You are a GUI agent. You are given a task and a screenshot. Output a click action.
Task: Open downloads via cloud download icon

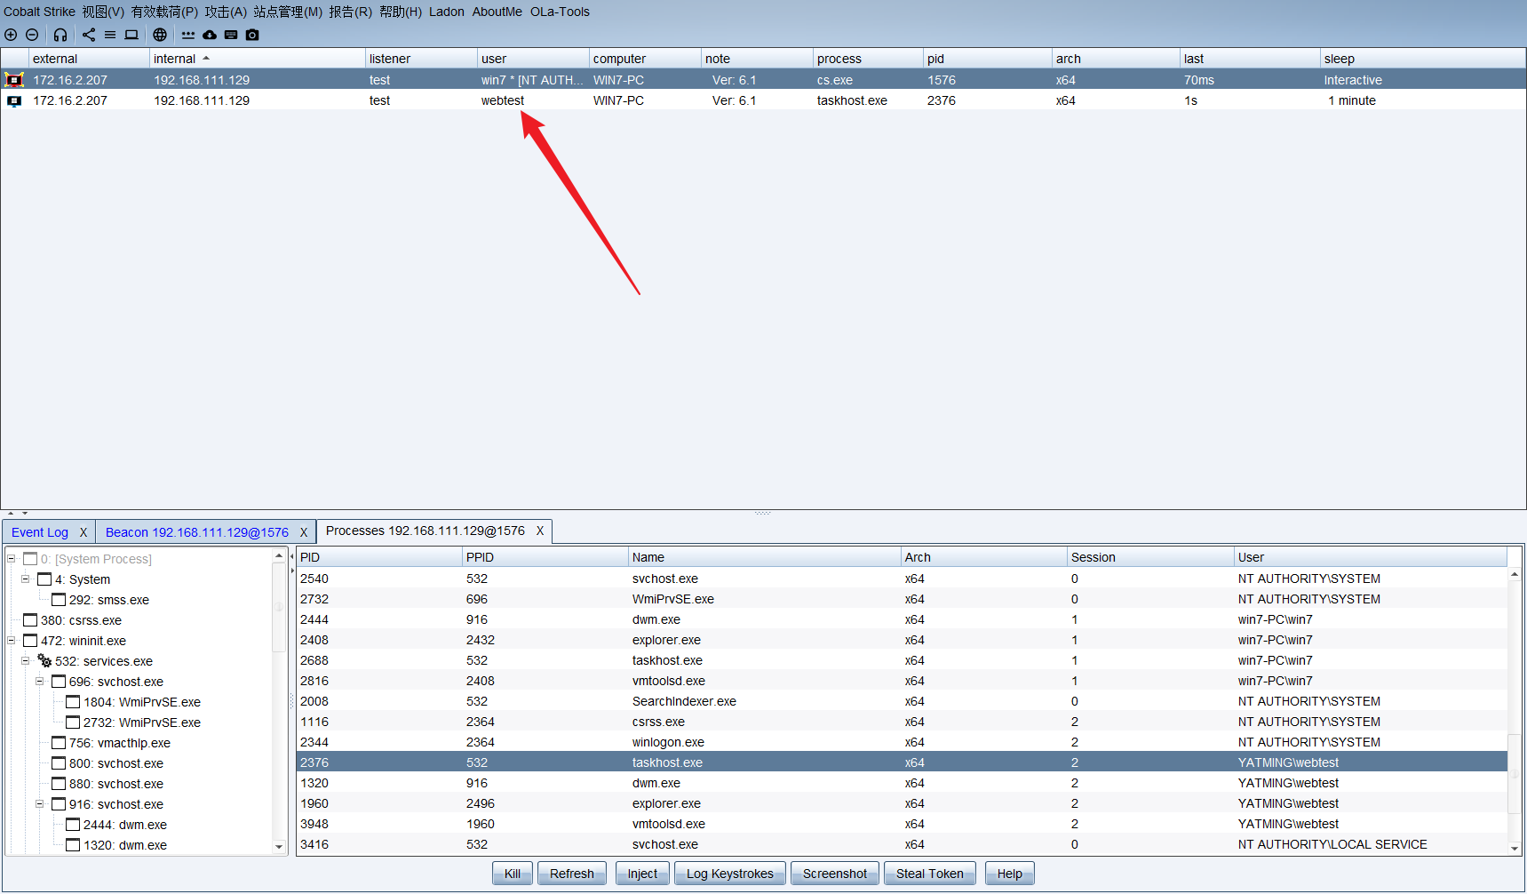(x=210, y=35)
